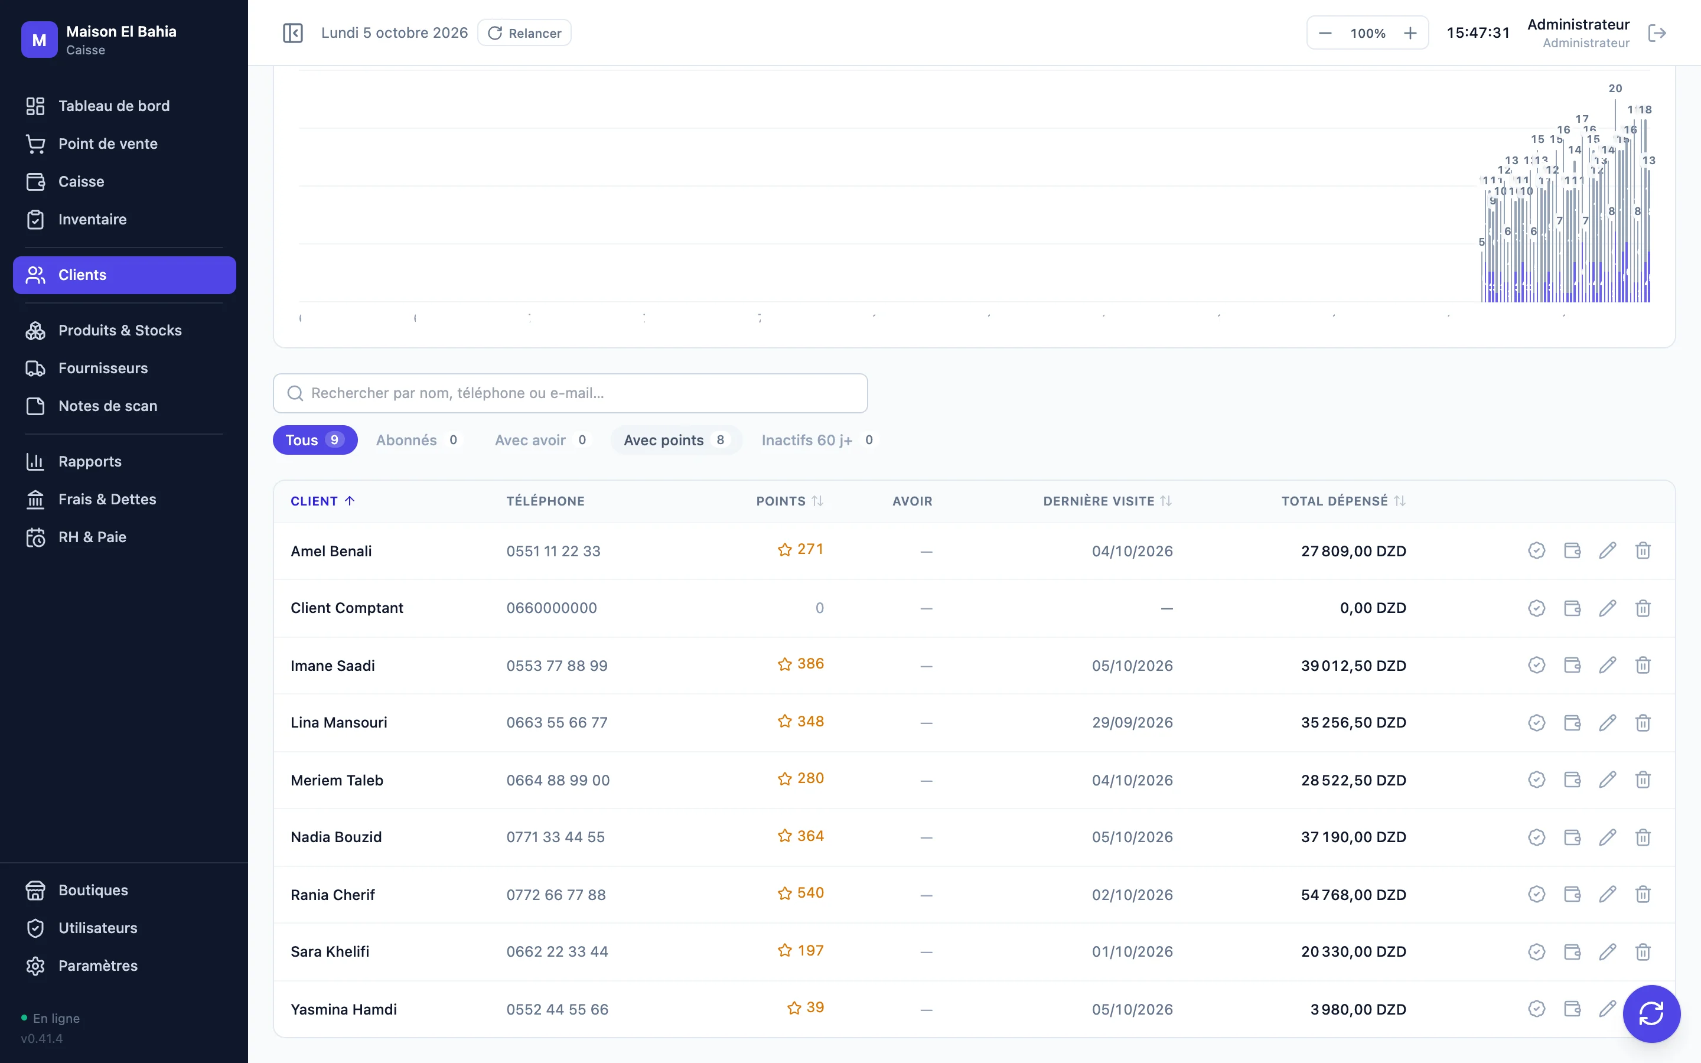The width and height of the screenshot is (1701, 1063).
Task: Open wallet icon for Meriem Taleb
Action: [1572, 780]
